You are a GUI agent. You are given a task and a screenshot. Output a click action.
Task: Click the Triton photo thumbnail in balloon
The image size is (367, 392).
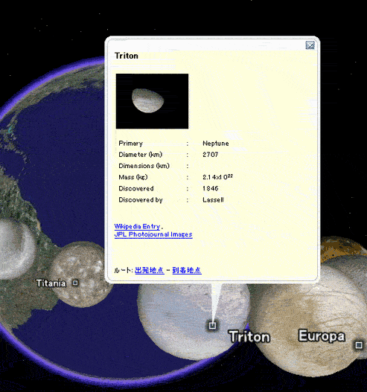pos(152,101)
